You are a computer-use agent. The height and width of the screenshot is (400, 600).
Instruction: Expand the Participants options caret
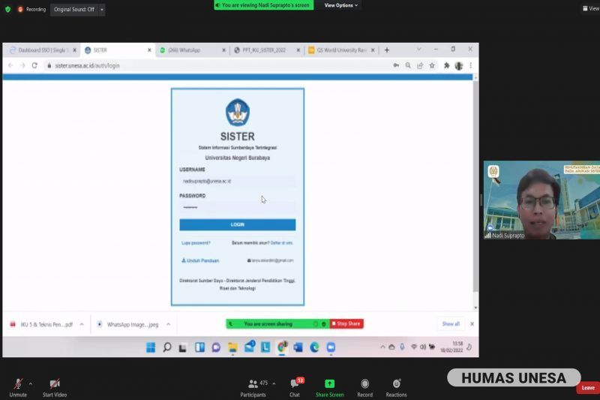pyautogui.click(x=274, y=383)
